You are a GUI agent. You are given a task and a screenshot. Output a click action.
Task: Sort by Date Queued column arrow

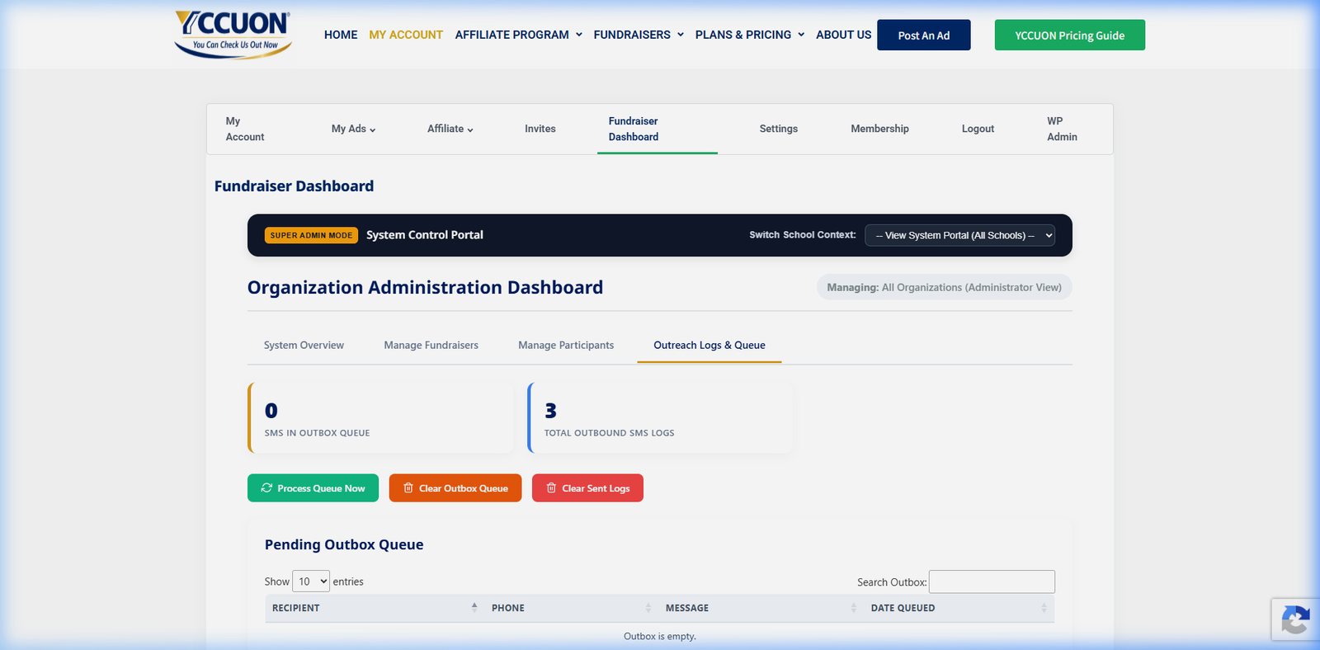pyautogui.click(x=1044, y=608)
